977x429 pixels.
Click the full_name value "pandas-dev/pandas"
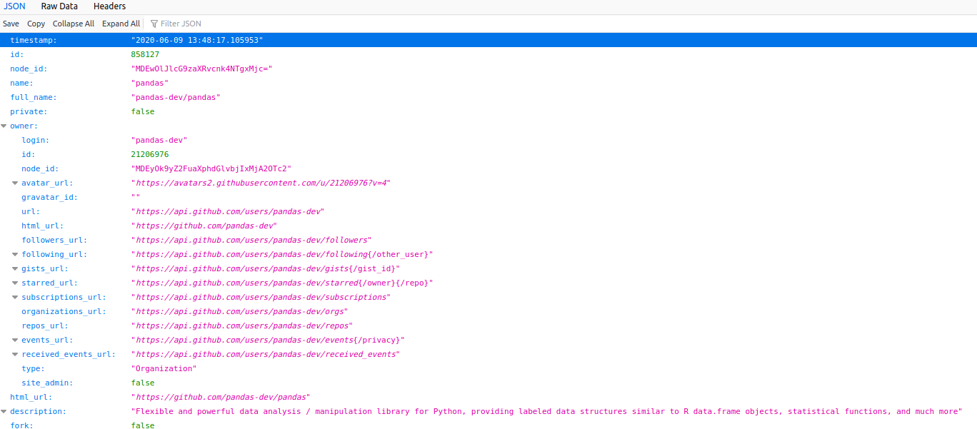pos(176,97)
